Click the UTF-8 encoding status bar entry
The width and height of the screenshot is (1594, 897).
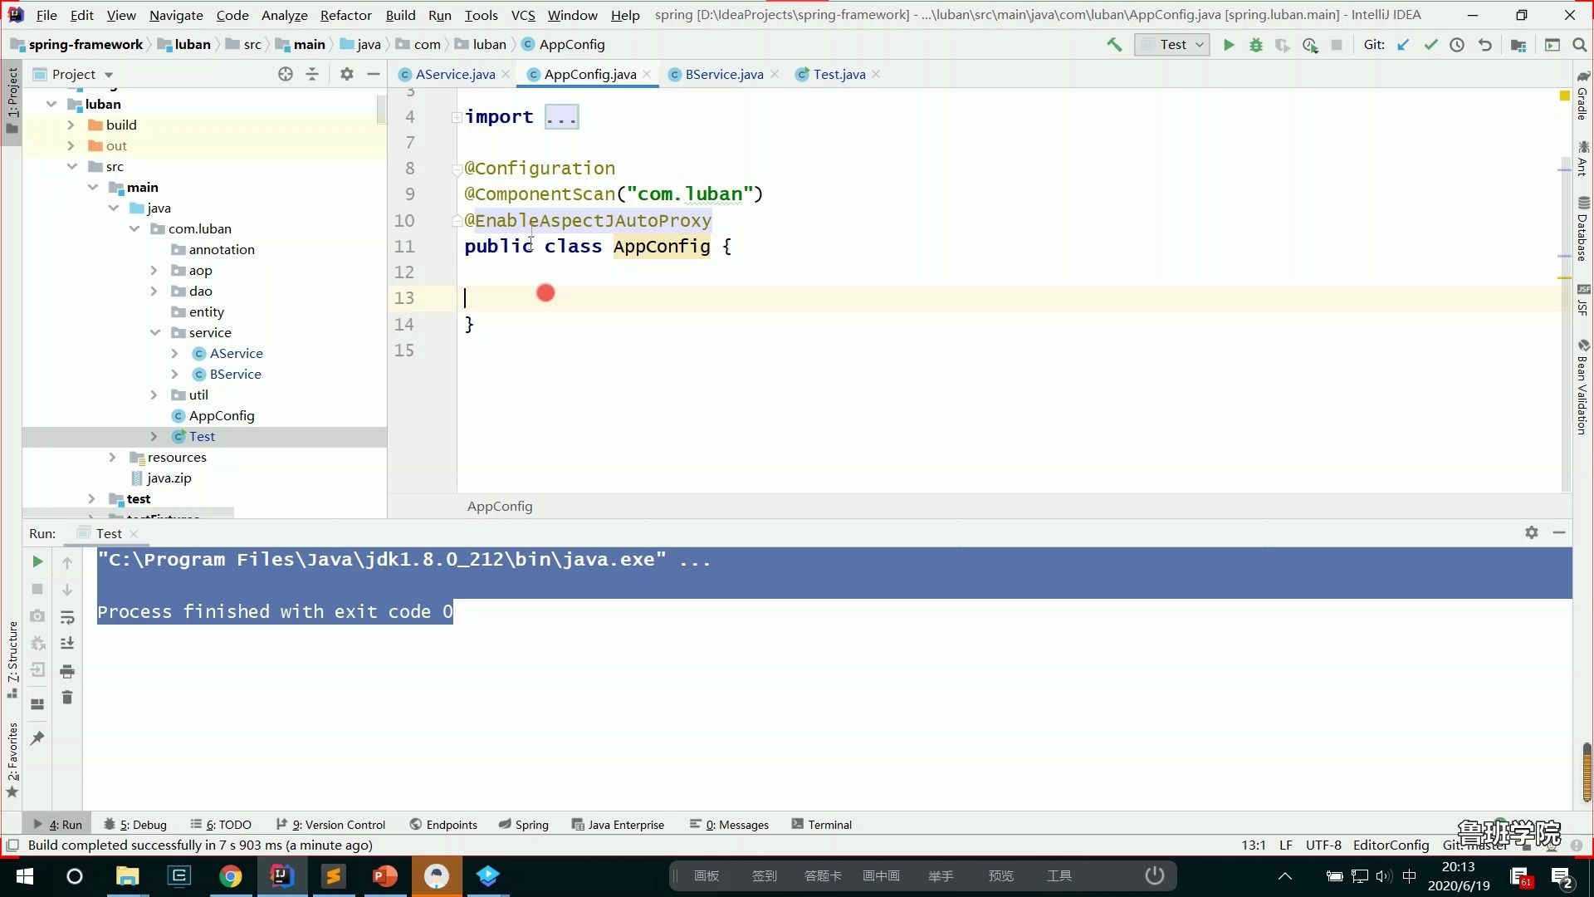1323,845
